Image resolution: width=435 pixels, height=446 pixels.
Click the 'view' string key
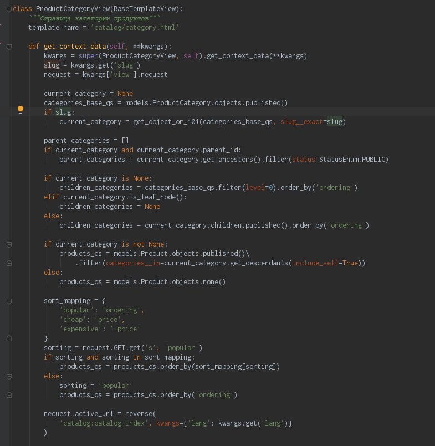(x=121, y=75)
